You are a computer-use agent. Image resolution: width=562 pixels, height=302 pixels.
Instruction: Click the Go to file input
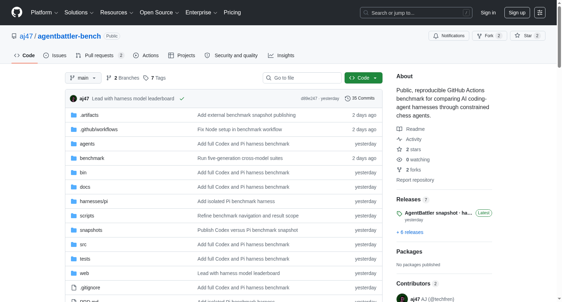[x=302, y=78]
